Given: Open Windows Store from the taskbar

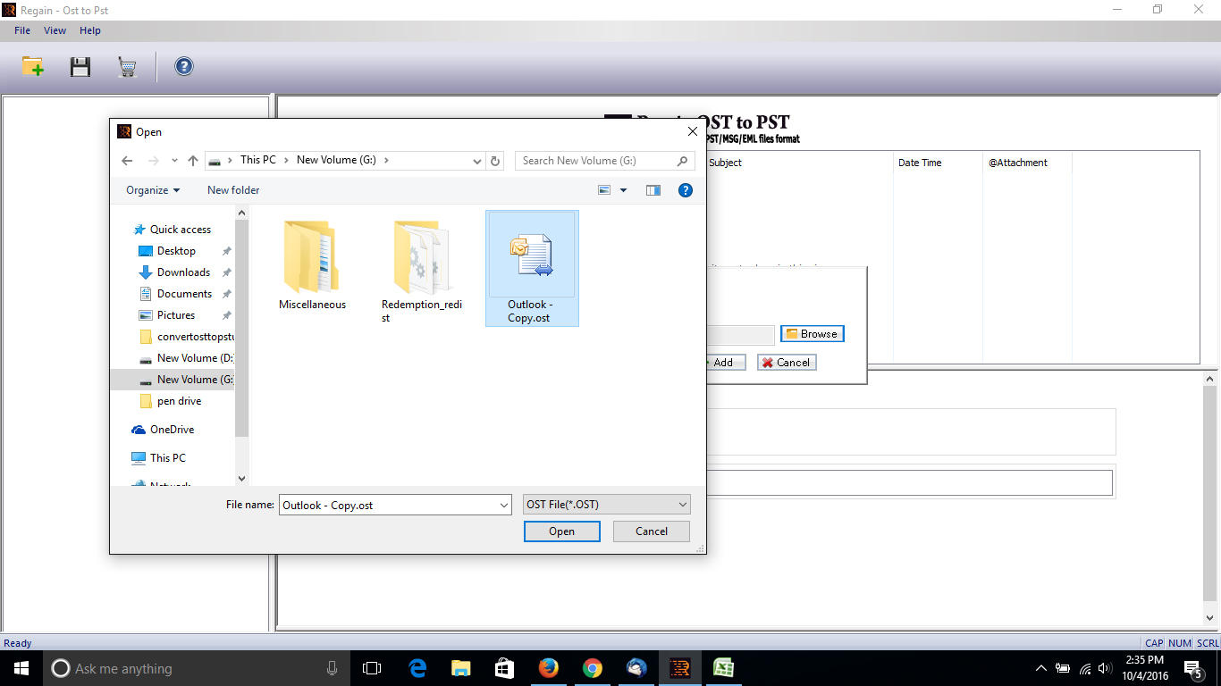Looking at the screenshot, I should pyautogui.click(x=504, y=668).
